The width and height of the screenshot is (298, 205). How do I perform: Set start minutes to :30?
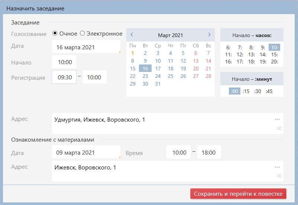coord(257,91)
